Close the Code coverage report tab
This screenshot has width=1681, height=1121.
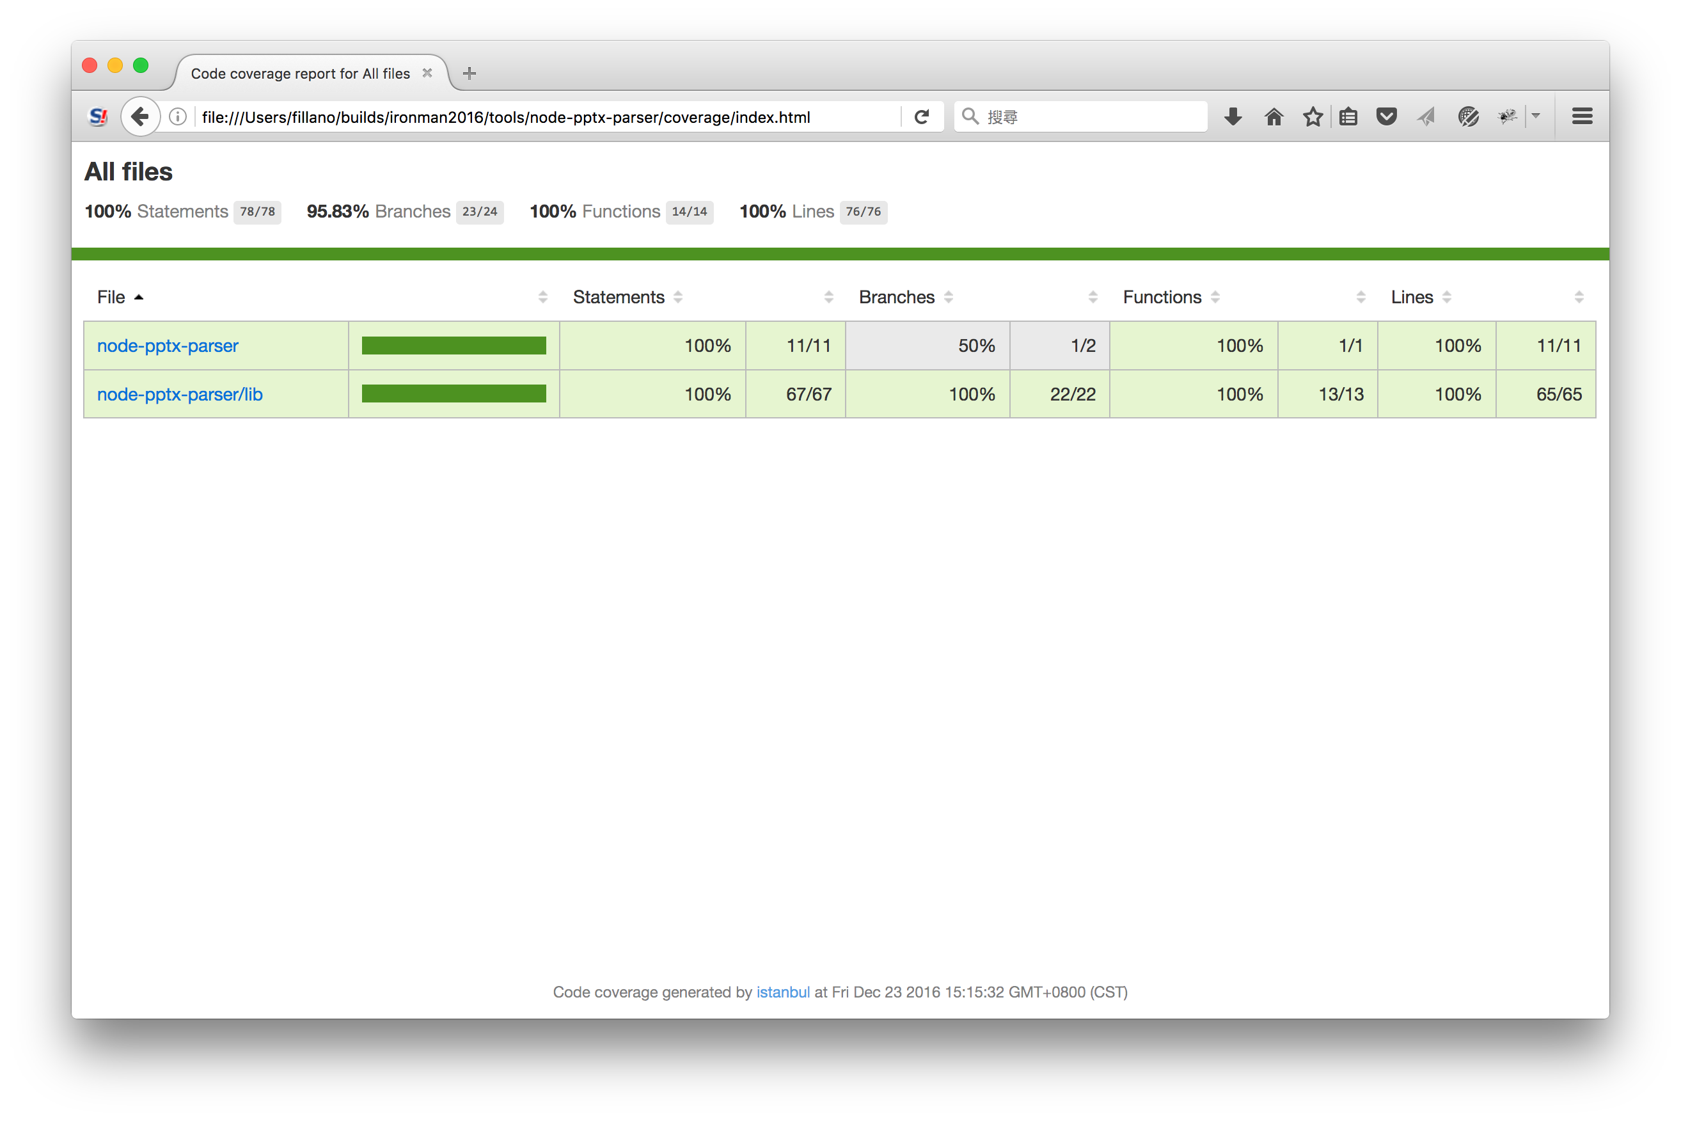pos(427,73)
